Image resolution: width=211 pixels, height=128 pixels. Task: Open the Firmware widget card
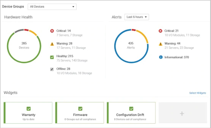80,113
